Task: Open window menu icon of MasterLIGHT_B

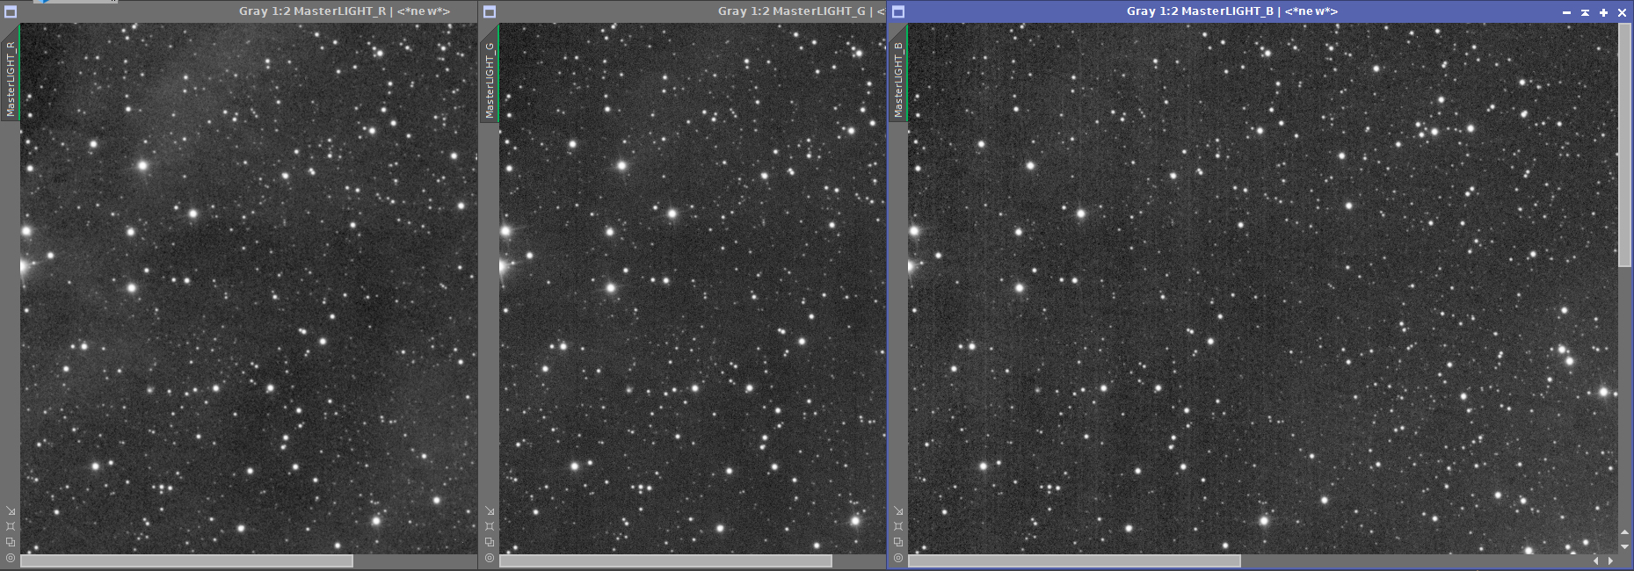Action: coord(898,11)
